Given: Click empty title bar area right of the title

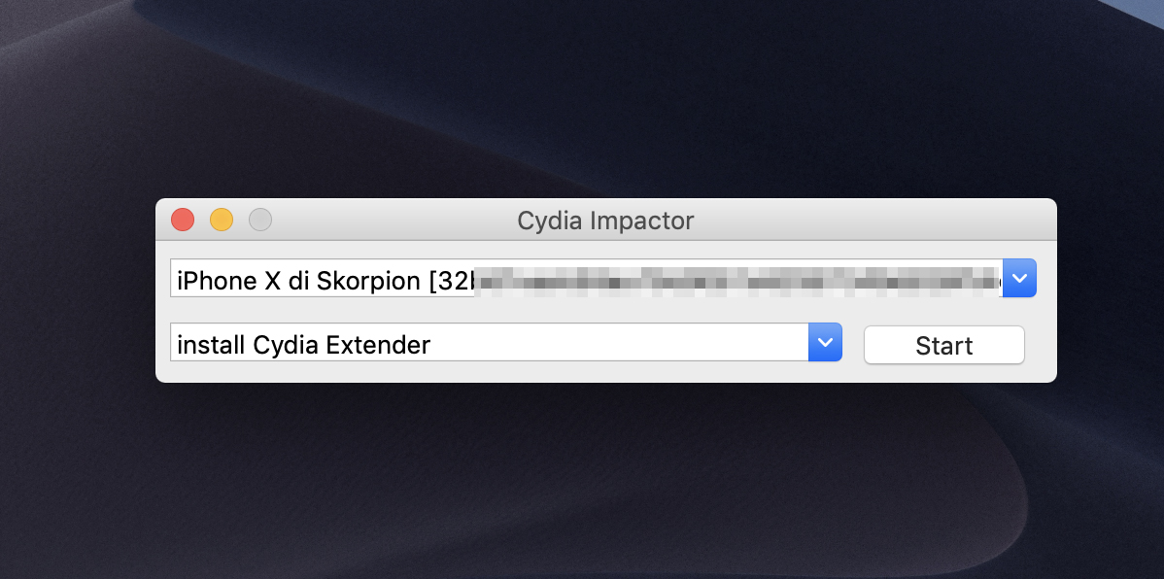Looking at the screenshot, I should pos(874,221).
